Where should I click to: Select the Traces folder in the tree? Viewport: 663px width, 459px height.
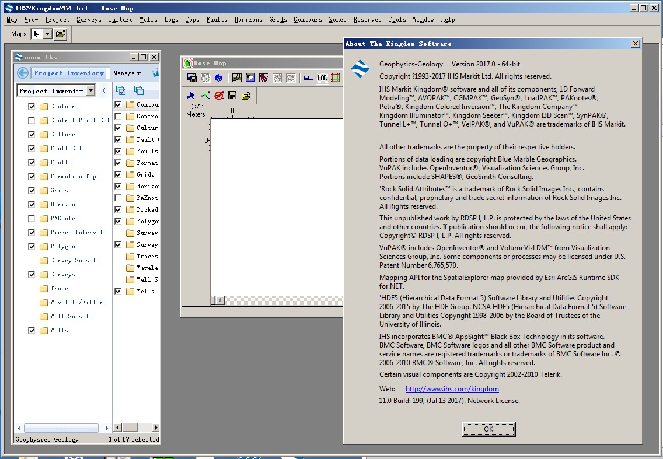(x=56, y=288)
